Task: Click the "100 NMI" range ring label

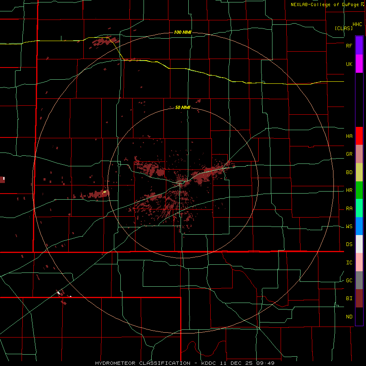Action: click(183, 32)
